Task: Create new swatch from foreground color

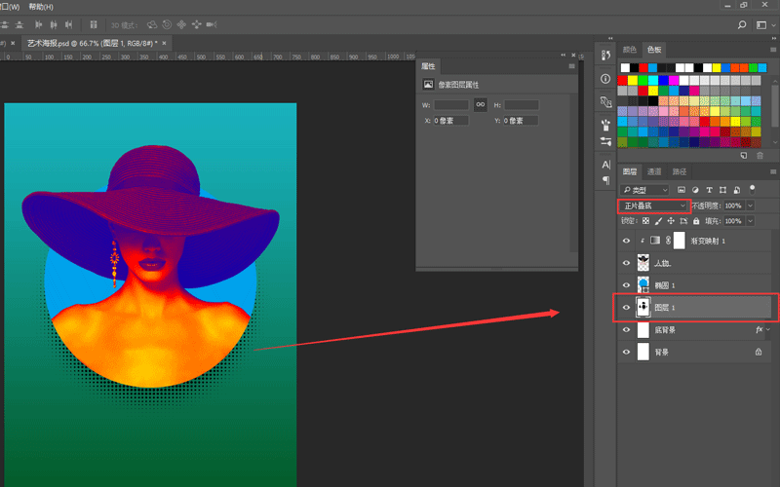Action: [744, 156]
